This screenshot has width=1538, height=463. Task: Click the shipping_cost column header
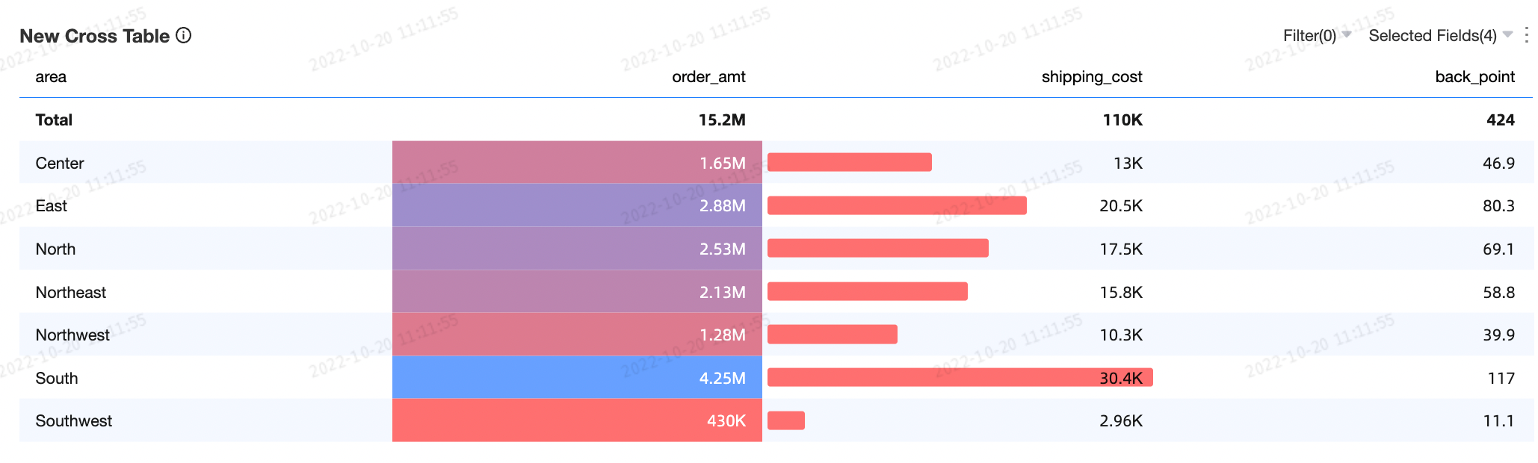tap(1091, 77)
